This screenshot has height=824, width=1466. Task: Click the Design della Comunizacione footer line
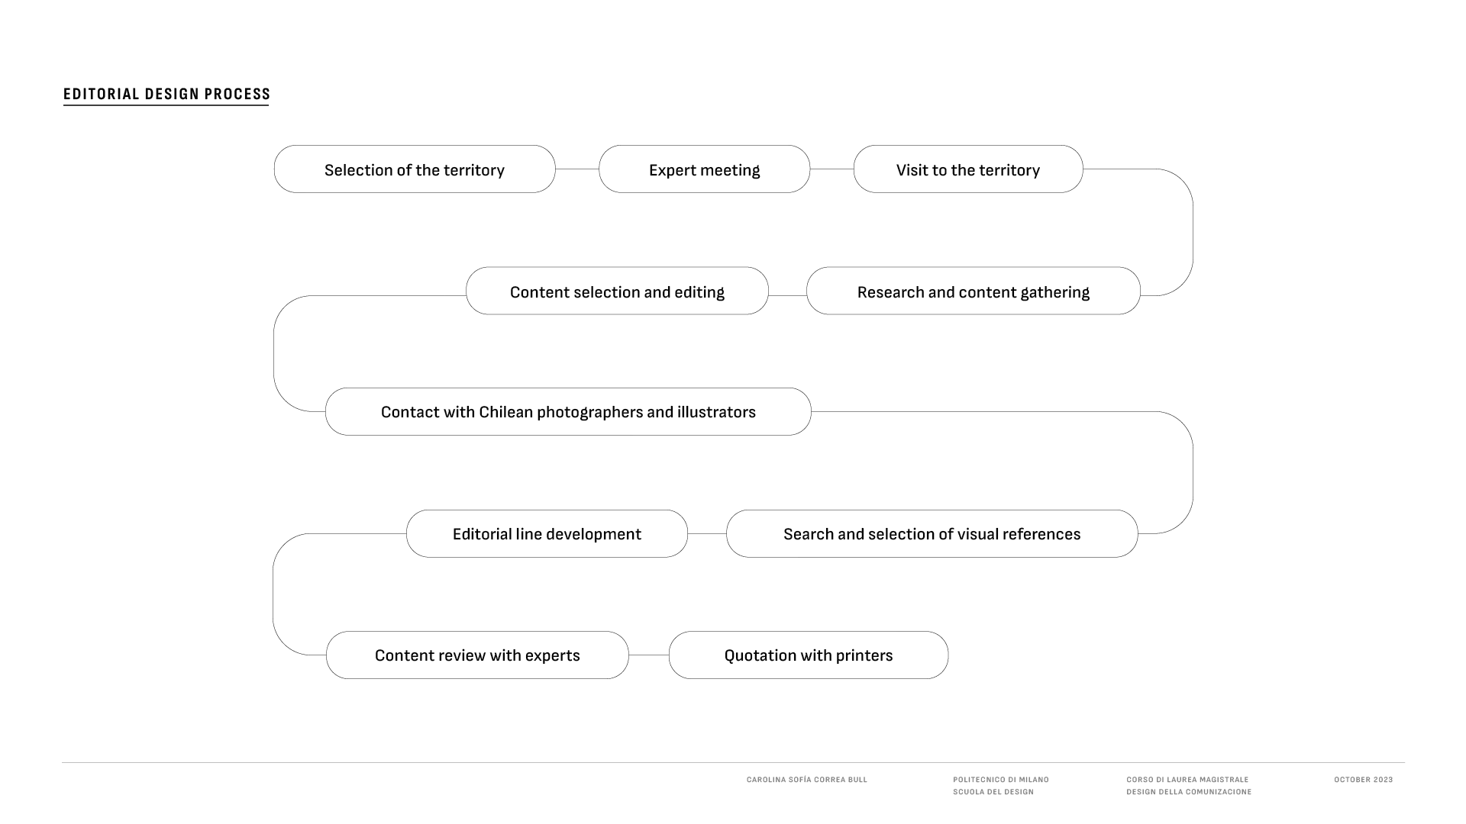click(x=1189, y=792)
